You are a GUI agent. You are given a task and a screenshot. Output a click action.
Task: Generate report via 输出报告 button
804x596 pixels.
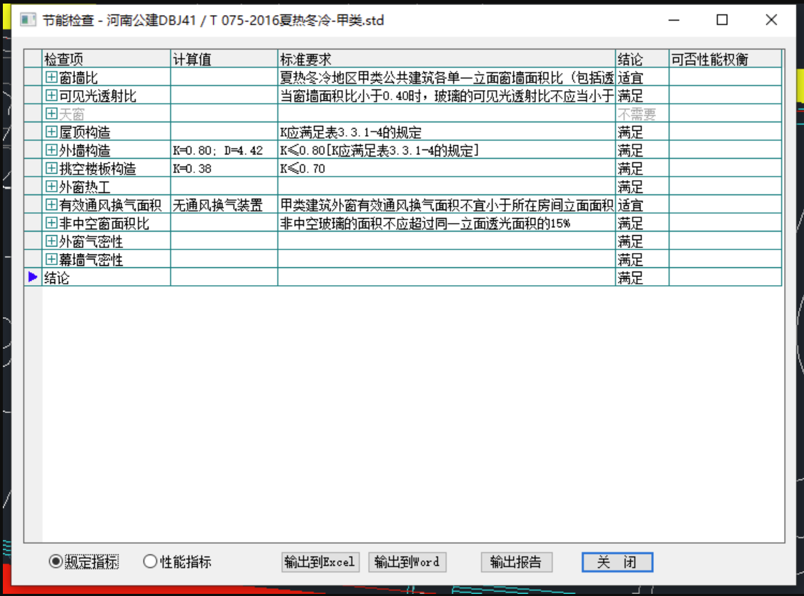pyautogui.click(x=516, y=562)
